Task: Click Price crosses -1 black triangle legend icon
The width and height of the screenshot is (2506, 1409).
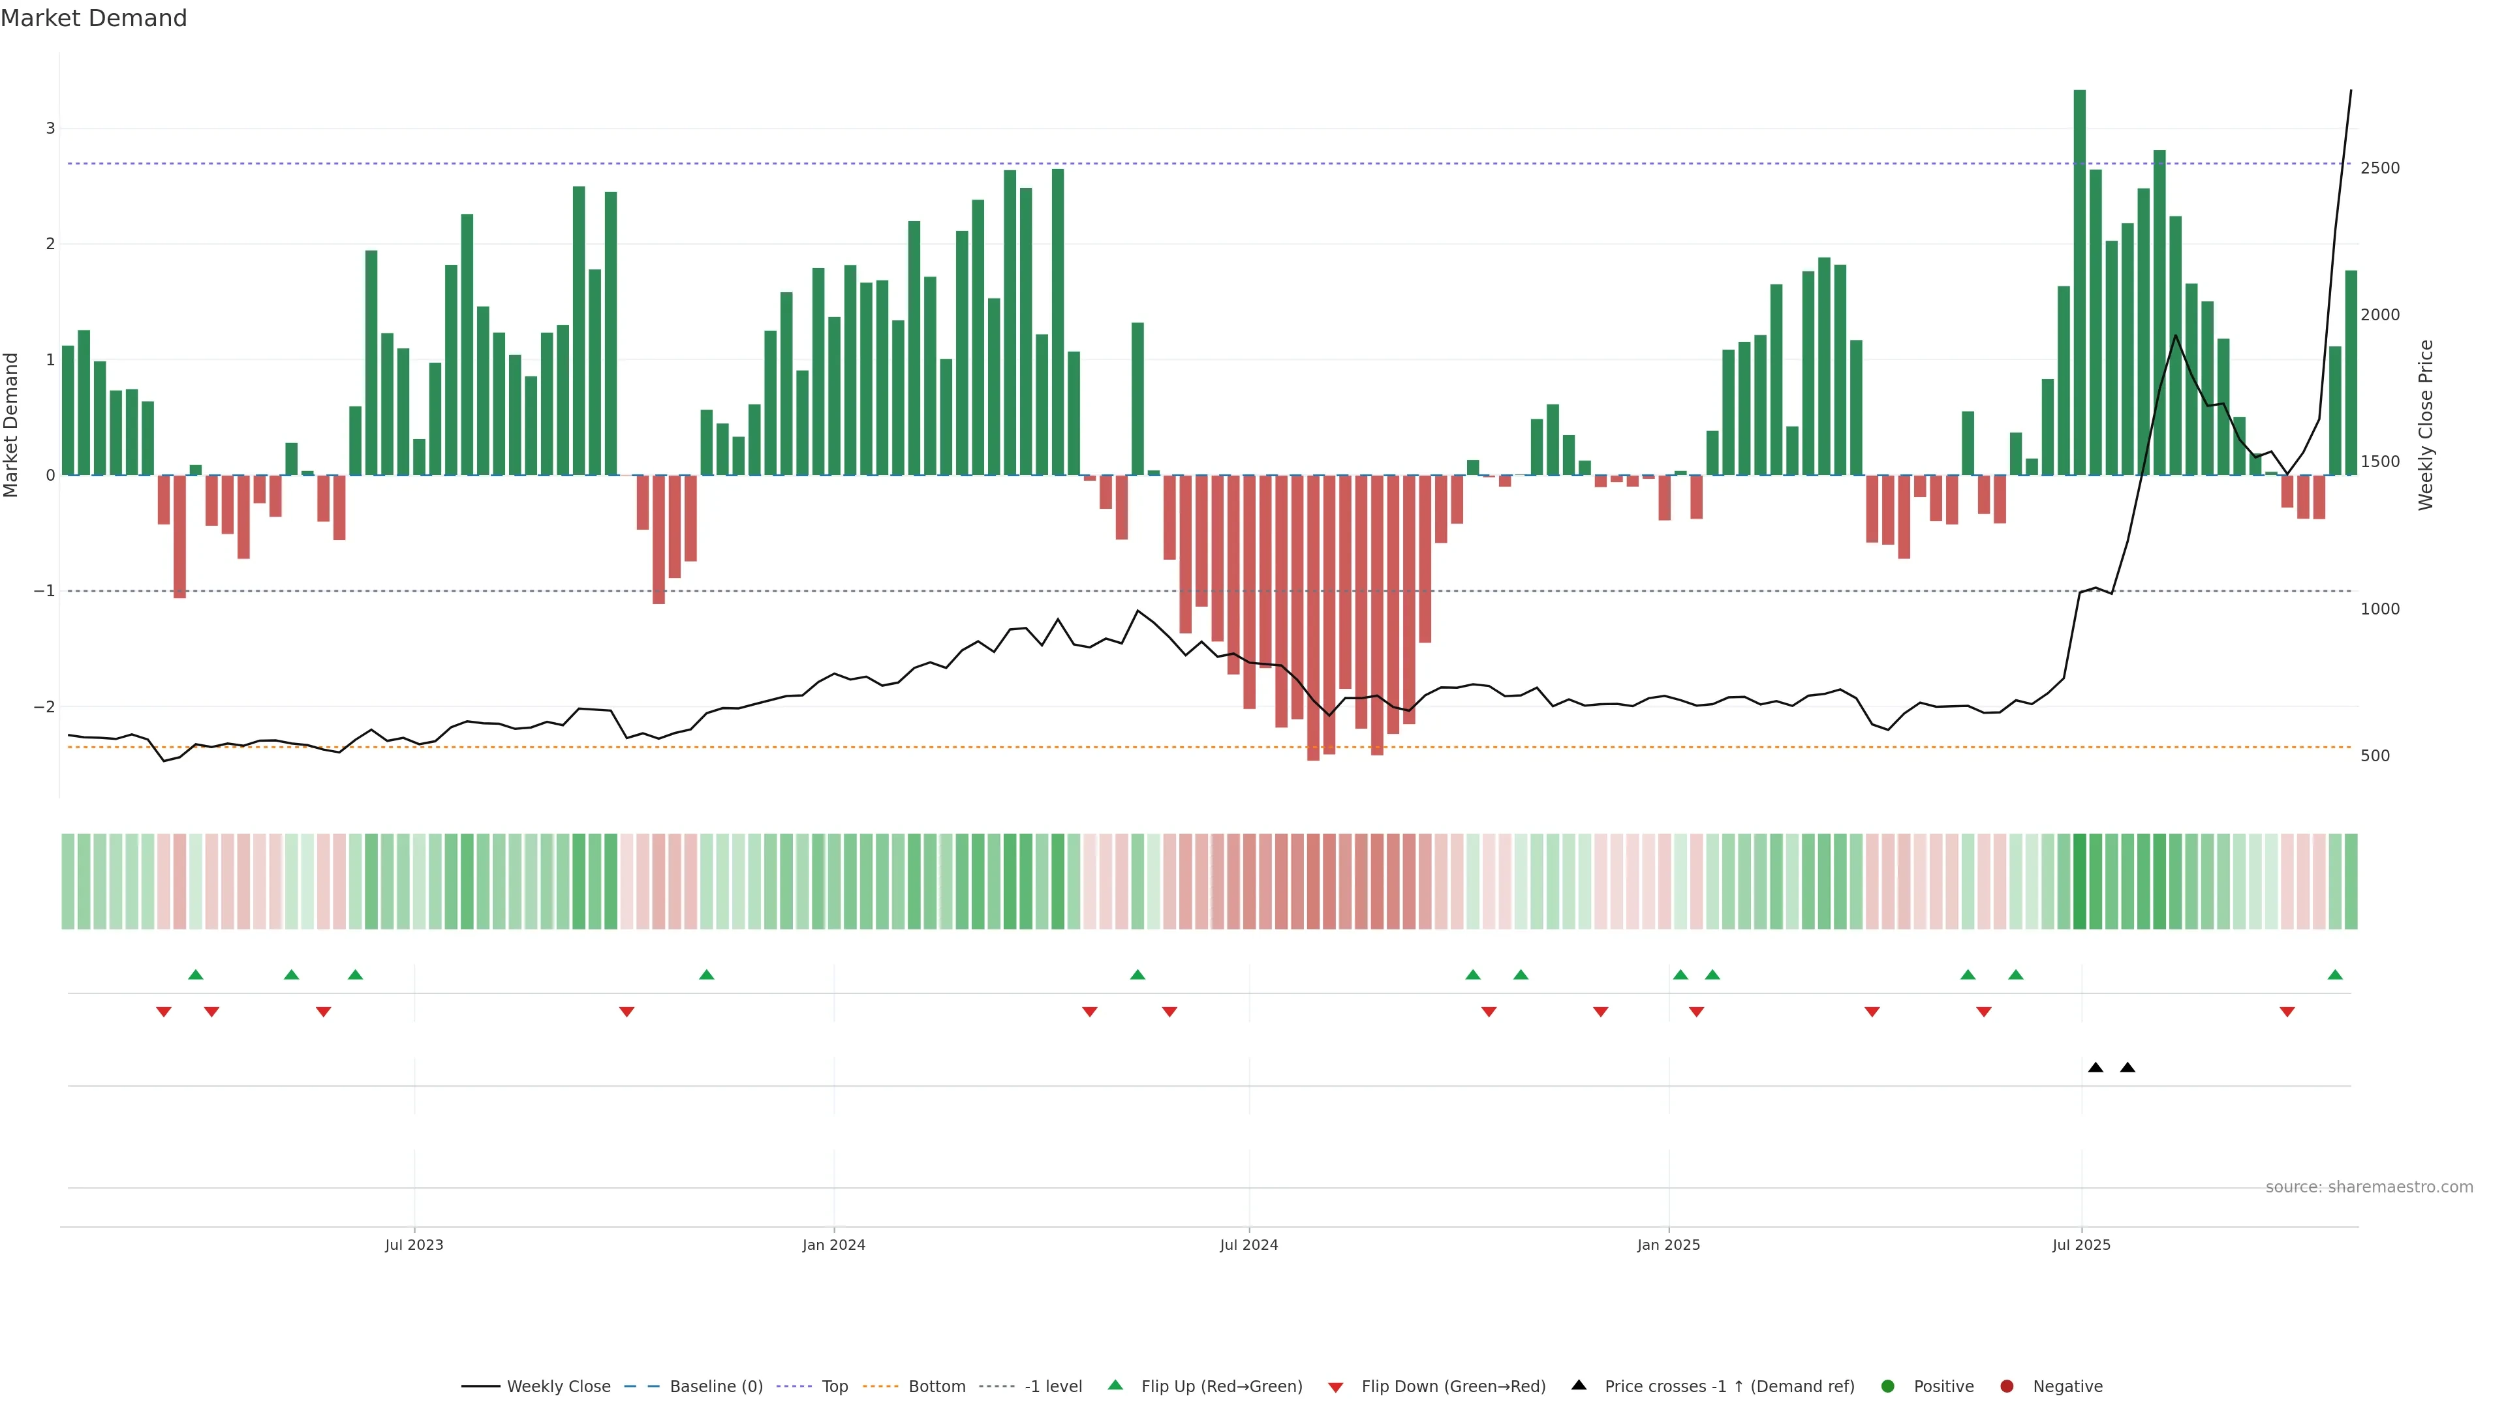Action: click(1579, 1386)
